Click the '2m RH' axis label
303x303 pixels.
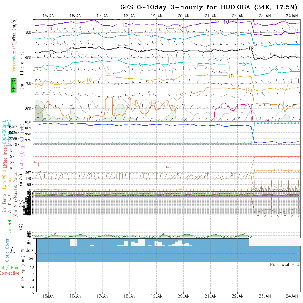pos(10,226)
